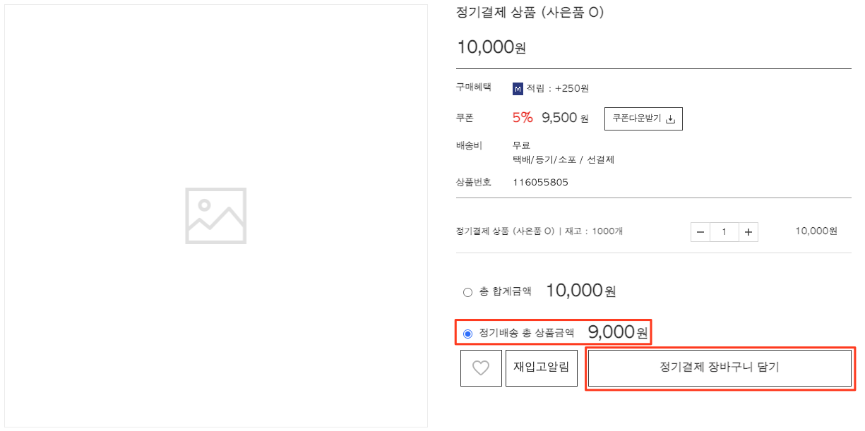
Task: Click 정기결제 장바구니 담기 button
Action: coord(720,368)
